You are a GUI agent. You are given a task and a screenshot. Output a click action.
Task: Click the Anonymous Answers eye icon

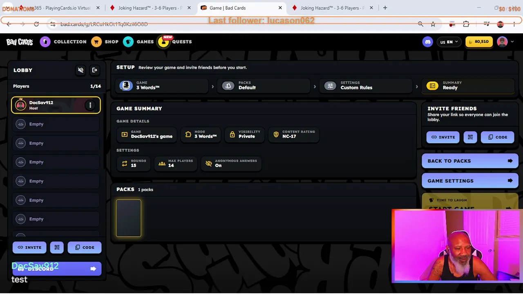click(209, 163)
